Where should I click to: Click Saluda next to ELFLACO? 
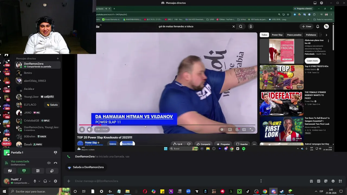pyautogui.click(x=52, y=105)
